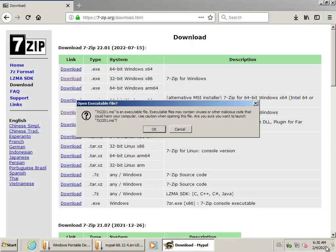This screenshot has height=252, width=336.
Task: Switch language to Japanese
Action: pyautogui.click(x=19, y=157)
